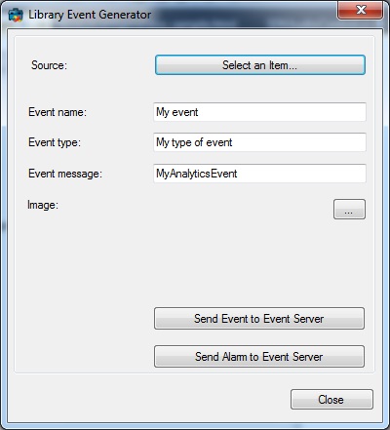This screenshot has width=390, height=430.
Task: Browse for an image with the ellipsis button
Action: 349,210
